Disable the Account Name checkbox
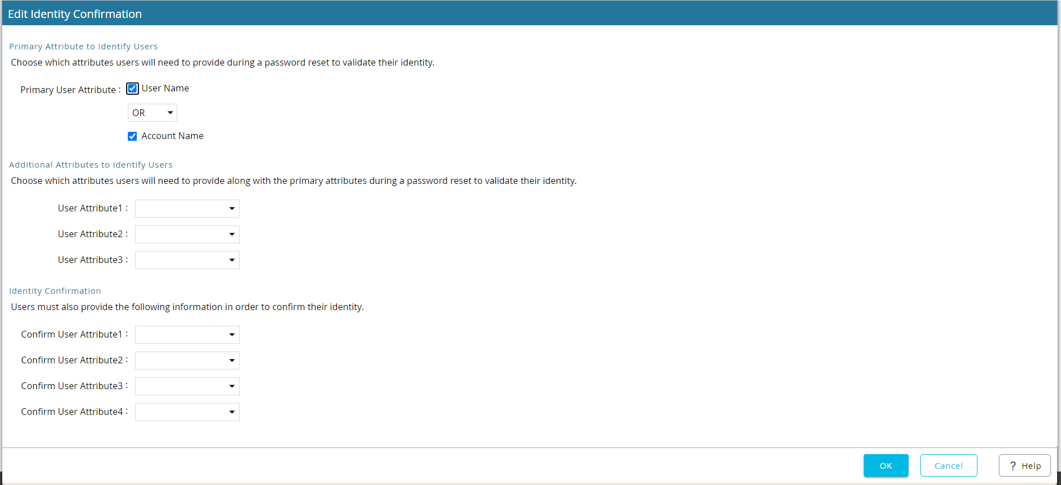The image size is (1061, 485). click(x=132, y=136)
